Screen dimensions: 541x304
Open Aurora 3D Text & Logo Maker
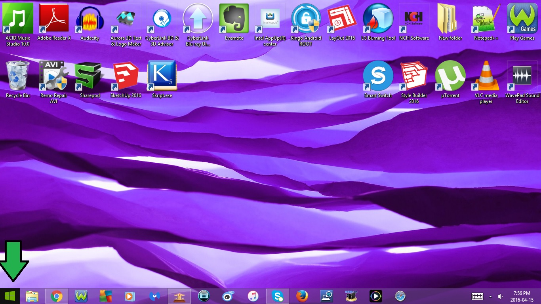(x=126, y=25)
